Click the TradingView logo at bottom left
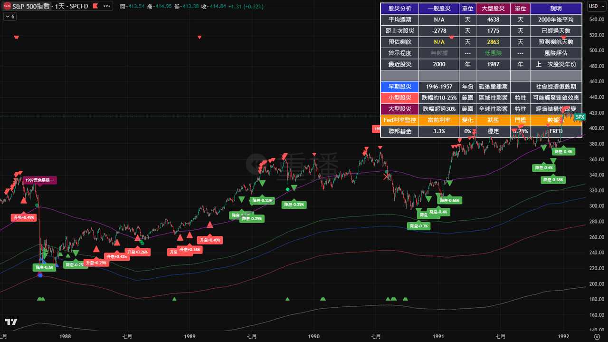Screen dimensions: 608x342 point(12,322)
